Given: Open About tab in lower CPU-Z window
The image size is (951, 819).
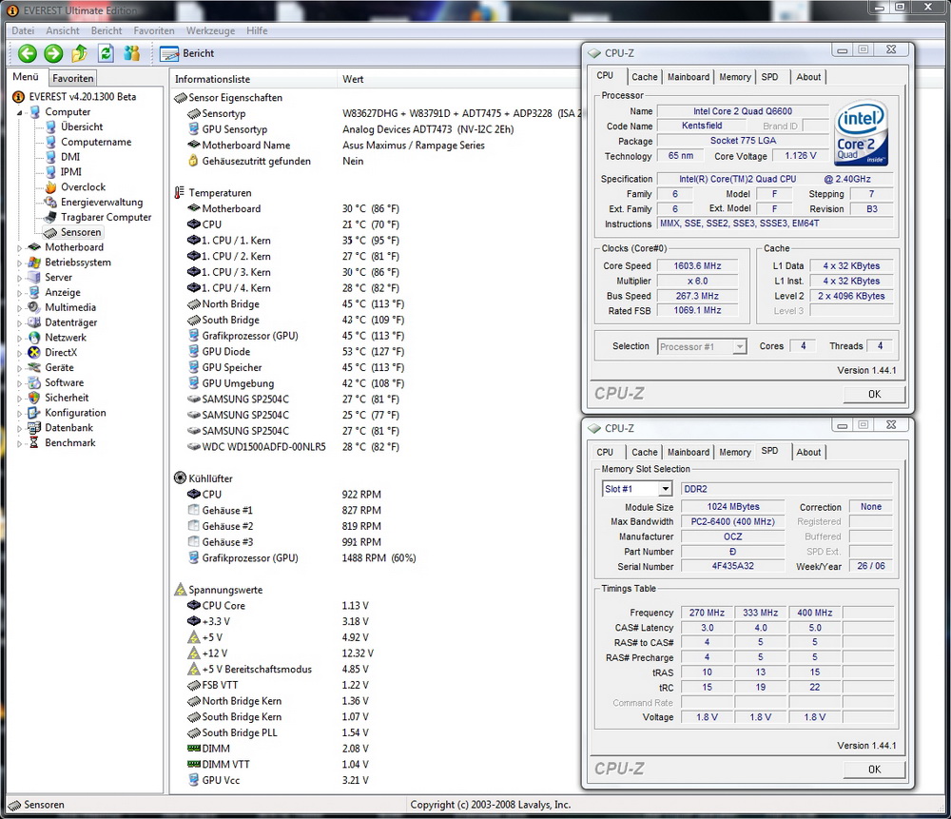Looking at the screenshot, I should point(808,452).
